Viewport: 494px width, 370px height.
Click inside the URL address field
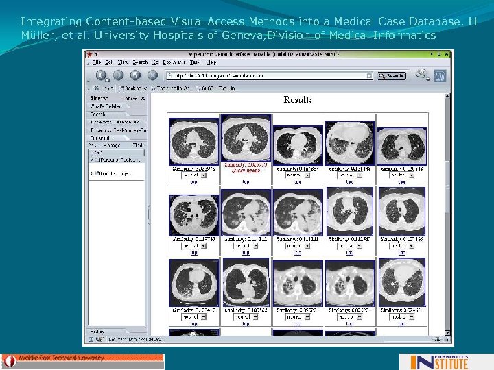pos(266,76)
